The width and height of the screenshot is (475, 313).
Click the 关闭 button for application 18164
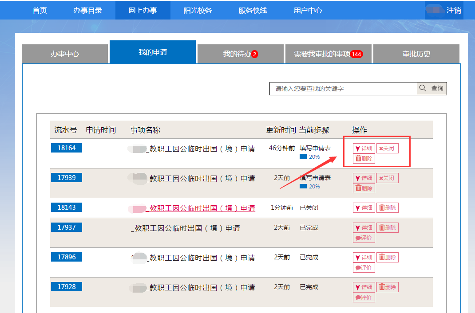pyautogui.click(x=387, y=149)
